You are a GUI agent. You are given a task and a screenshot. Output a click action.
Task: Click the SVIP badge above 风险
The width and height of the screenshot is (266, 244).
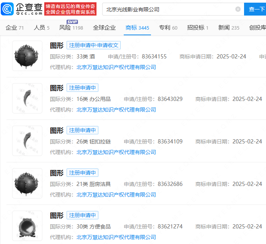[72, 22]
